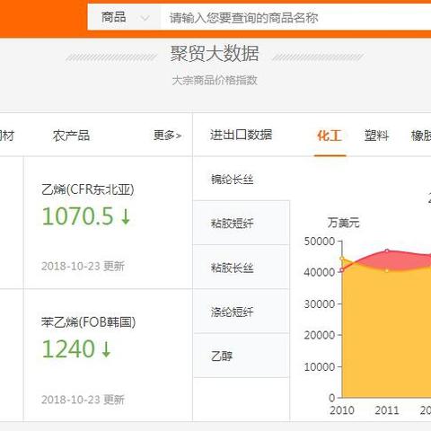Click the 2011 x-axis year label
Screen dimensions: 431x431
click(387, 410)
